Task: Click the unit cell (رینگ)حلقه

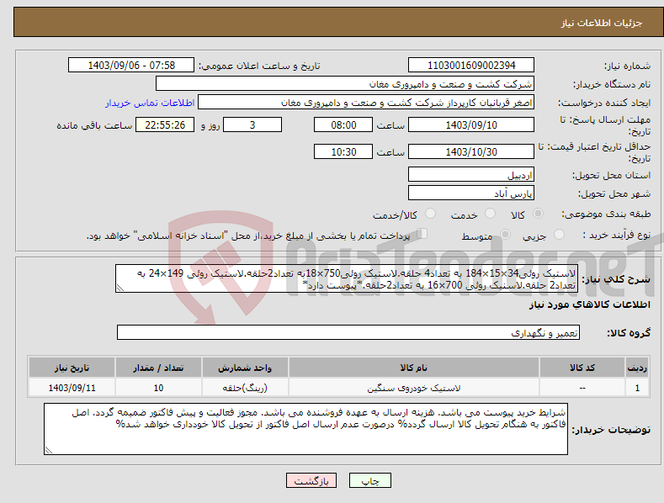Action: click(245, 388)
